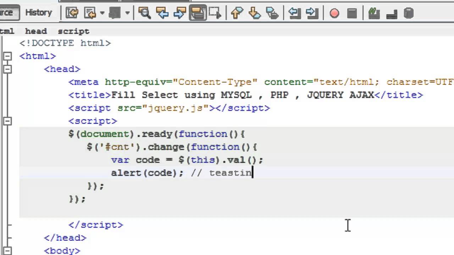Open the Forward history dropdown arrow
454x255 pixels.
(x=127, y=13)
